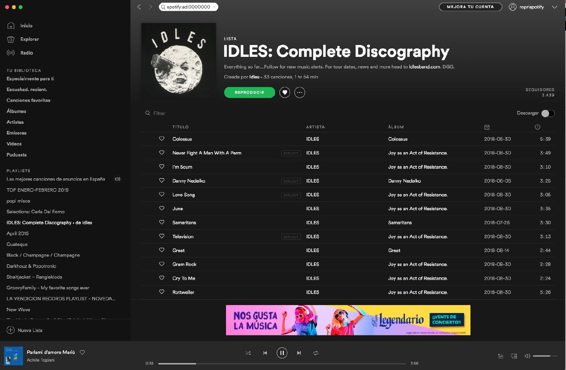Sort by the clock duration column icon

tap(538, 127)
